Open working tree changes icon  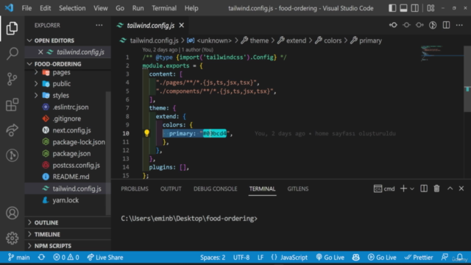pos(406,25)
